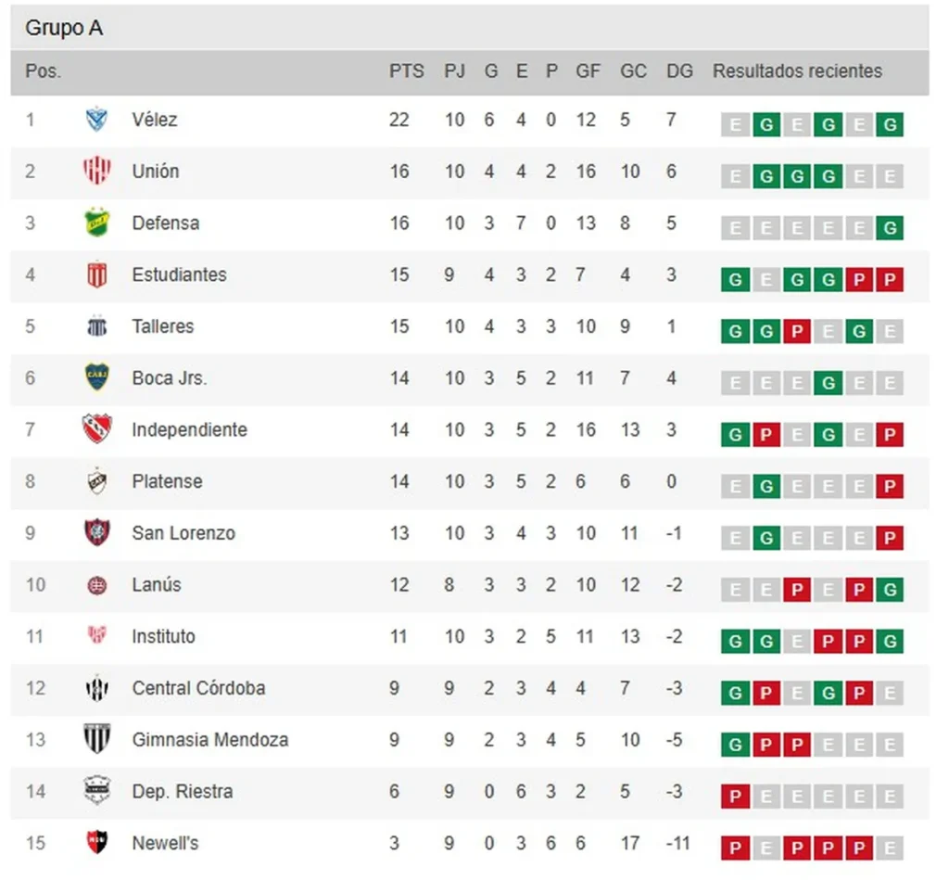This screenshot has height=880, width=949.
Task: Click the Independiente club crest
Action: pyautogui.click(x=96, y=429)
